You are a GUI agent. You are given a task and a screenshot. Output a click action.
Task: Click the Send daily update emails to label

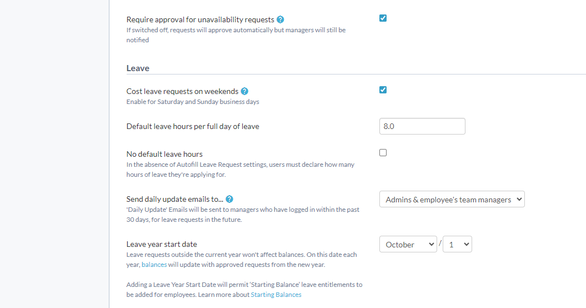(x=175, y=199)
